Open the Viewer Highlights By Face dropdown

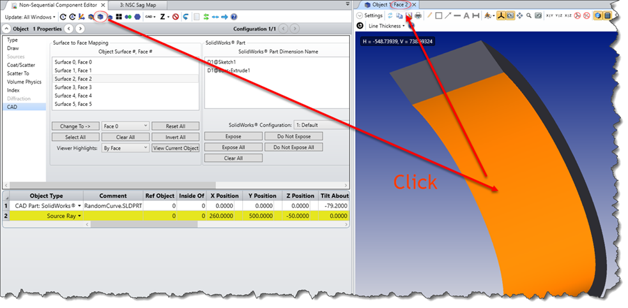coord(125,147)
